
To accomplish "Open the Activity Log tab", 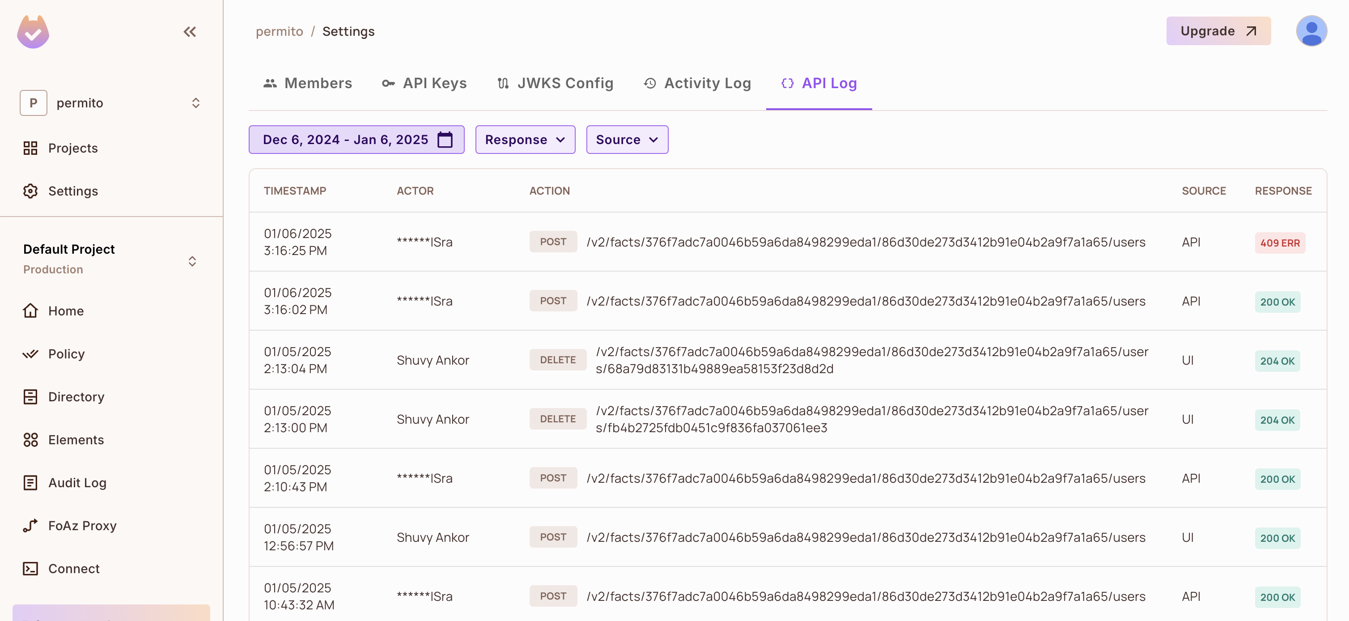I will pos(696,83).
